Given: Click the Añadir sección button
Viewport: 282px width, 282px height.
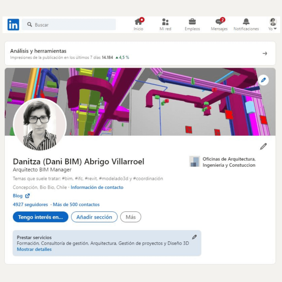Looking at the screenshot, I should (x=94, y=217).
